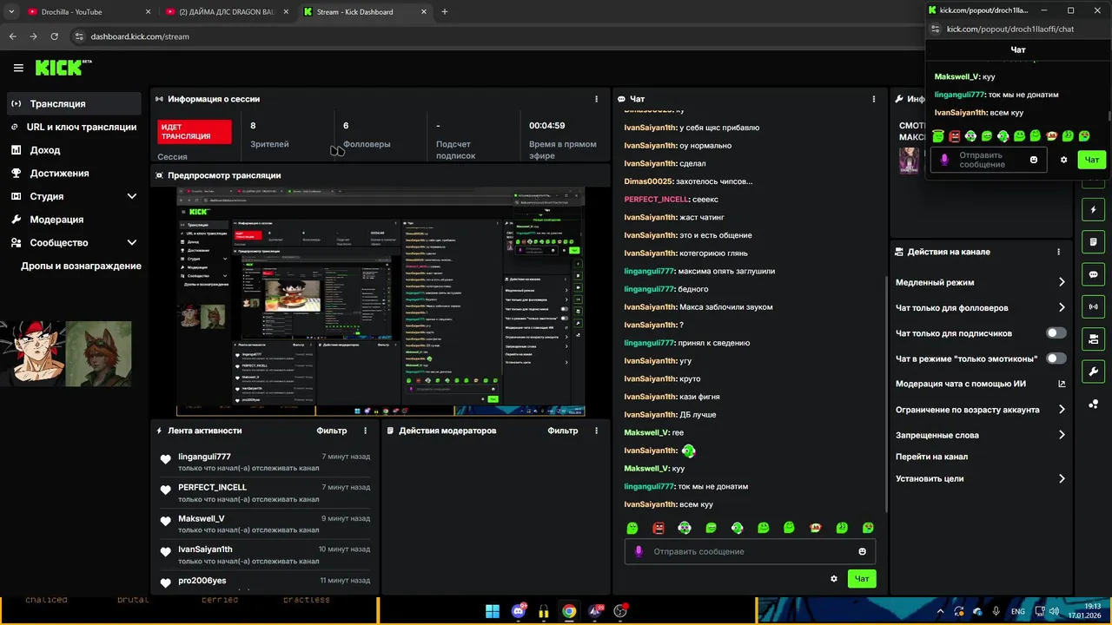Viewport: 1112px width, 625px height.
Task: Toggle emotes-only chat mode switch
Action: pyautogui.click(x=1056, y=359)
